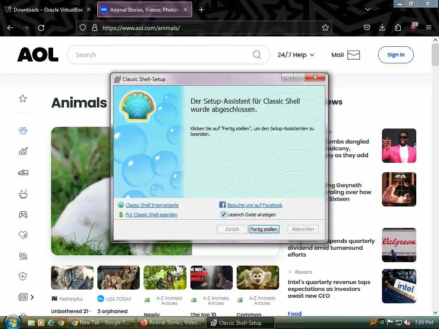
Task: Click the extension icon with 27 badge
Action: (x=414, y=27)
